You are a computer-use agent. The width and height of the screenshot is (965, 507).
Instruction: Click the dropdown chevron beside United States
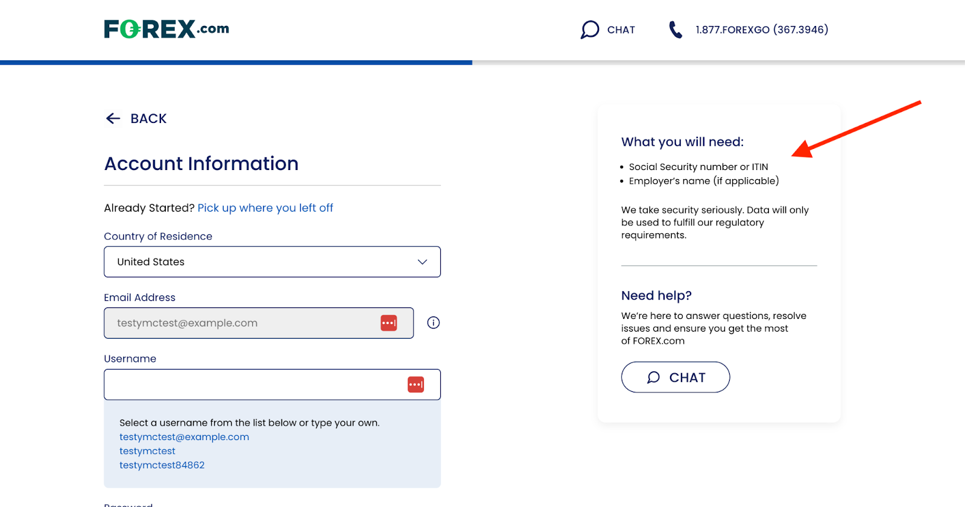pyautogui.click(x=422, y=262)
